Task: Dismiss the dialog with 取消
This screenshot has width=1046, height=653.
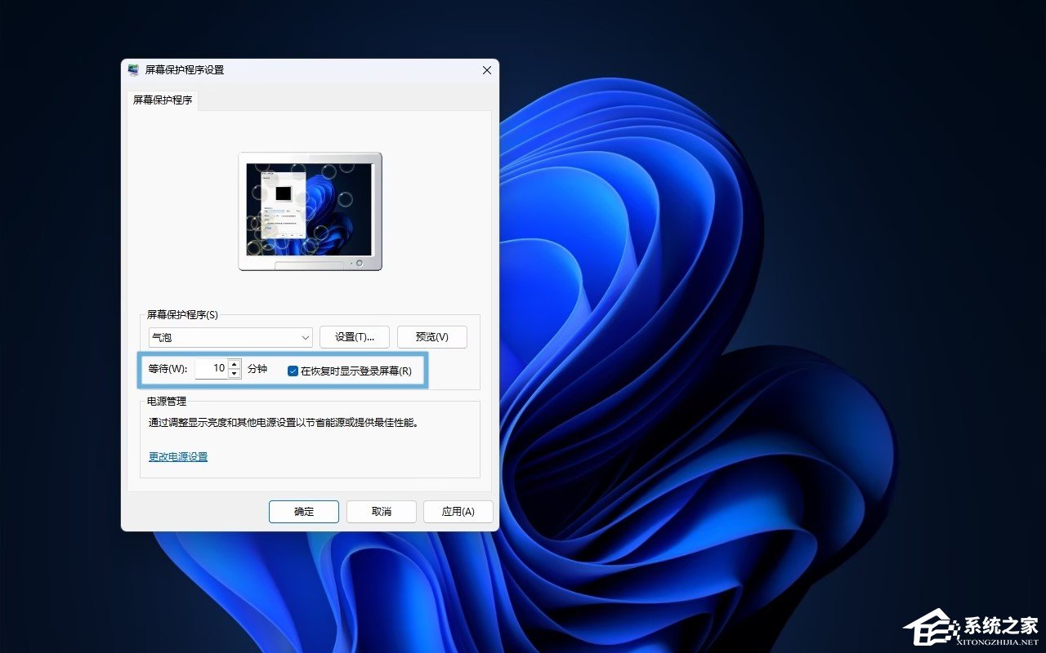Action: [x=381, y=512]
